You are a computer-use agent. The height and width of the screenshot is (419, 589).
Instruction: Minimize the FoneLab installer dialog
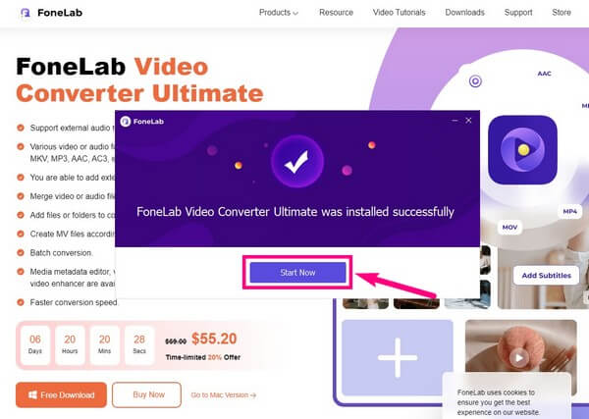coord(455,121)
